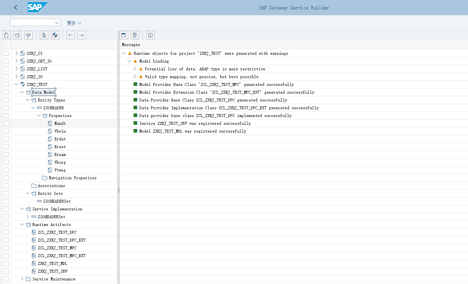The image size is (468, 284).
Task: Click document icon of ZCL_ZXKJ_TEST_DPC
Action: click(x=34, y=232)
